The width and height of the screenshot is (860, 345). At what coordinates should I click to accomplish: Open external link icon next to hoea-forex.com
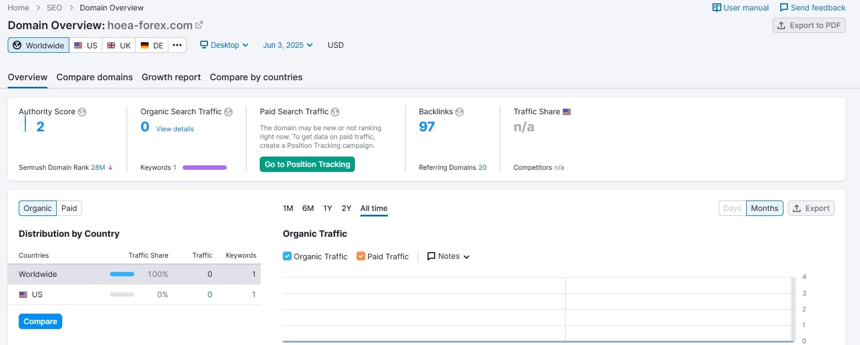199,25
